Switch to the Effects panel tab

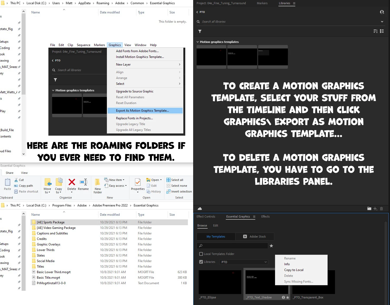(x=265, y=217)
